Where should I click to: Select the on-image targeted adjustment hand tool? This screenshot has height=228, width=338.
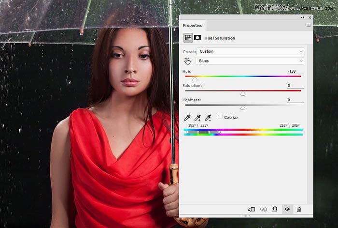(x=188, y=61)
